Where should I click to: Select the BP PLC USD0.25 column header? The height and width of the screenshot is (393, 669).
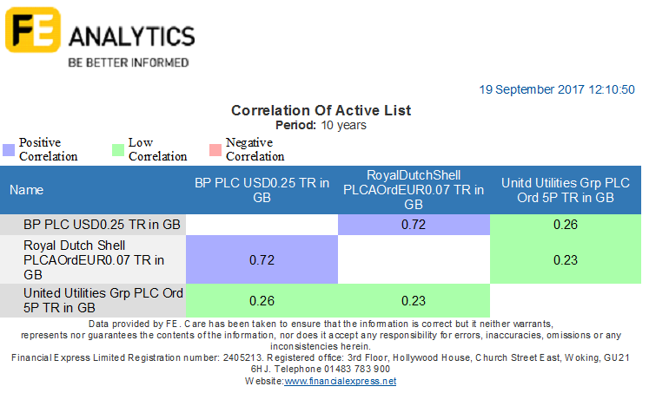pyautogui.click(x=262, y=190)
